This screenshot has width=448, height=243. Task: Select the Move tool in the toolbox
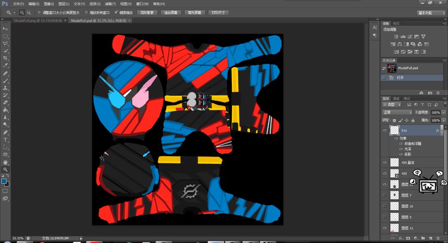point(5,29)
